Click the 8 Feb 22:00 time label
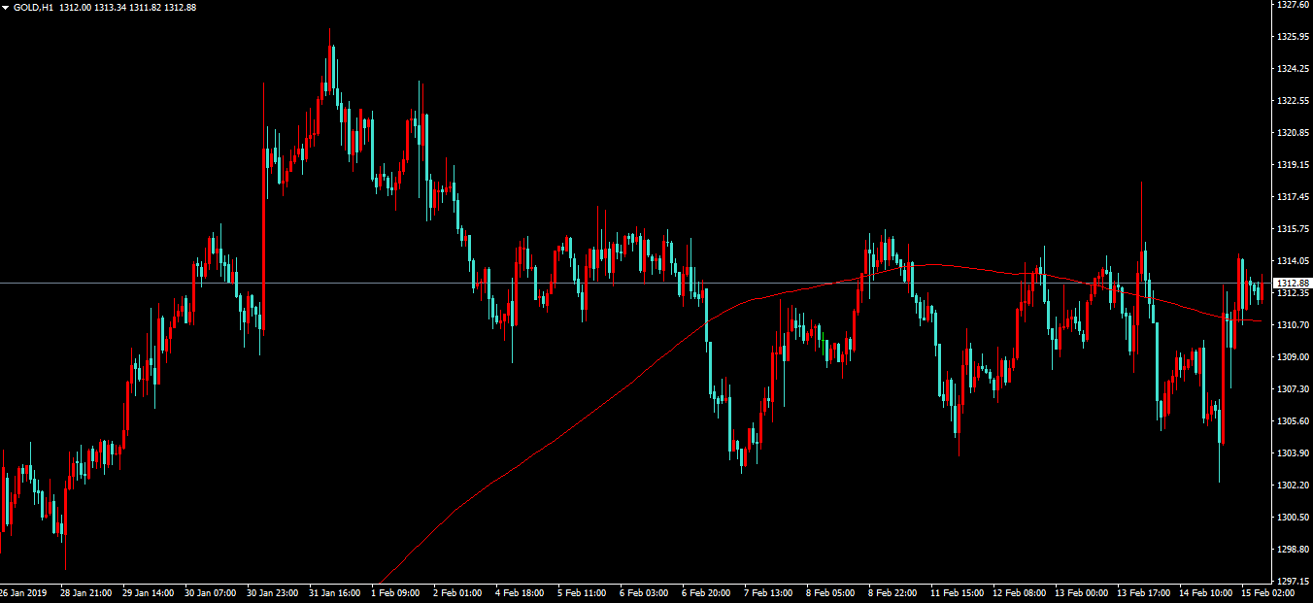The width and height of the screenshot is (1313, 603). (x=892, y=592)
